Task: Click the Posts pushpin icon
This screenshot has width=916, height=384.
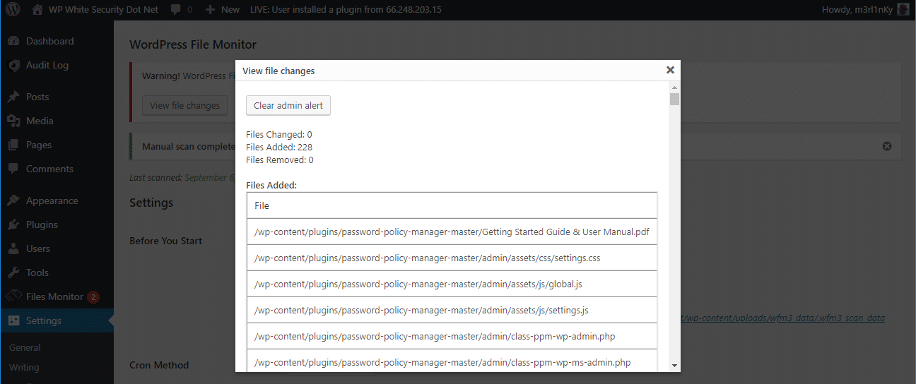Action: pyautogui.click(x=13, y=97)
